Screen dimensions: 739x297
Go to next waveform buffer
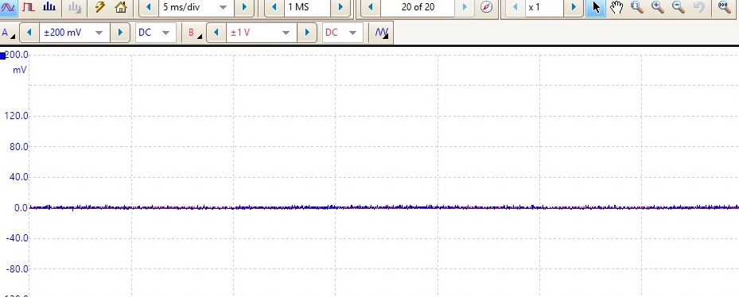tap(465, 7)
